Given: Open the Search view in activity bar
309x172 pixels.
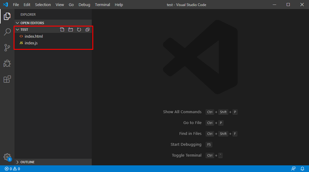Looking at the screenshot, I should pyautogui.click(x=7, y=32).
